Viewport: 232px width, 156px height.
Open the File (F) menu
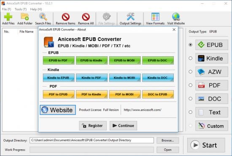click(x=6, y=9)
